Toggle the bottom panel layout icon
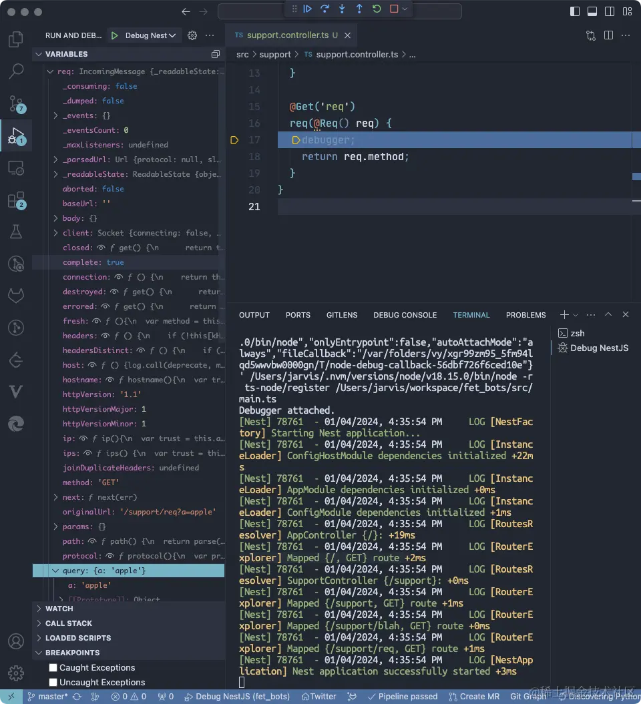Viewport: 641px width, 704px height. pyautogui.click(x=592, y=11)
